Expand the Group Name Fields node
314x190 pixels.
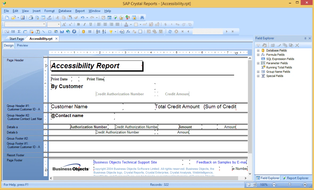tap(258, 72)
